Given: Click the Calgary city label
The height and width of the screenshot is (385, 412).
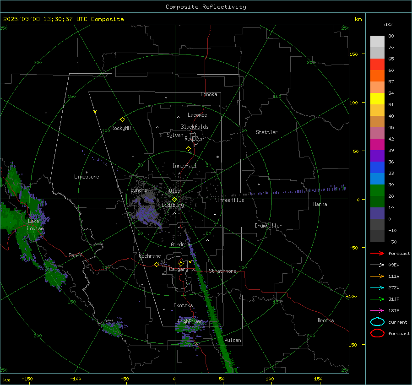Looking at the screenshot, I should [x=179, y=269].
